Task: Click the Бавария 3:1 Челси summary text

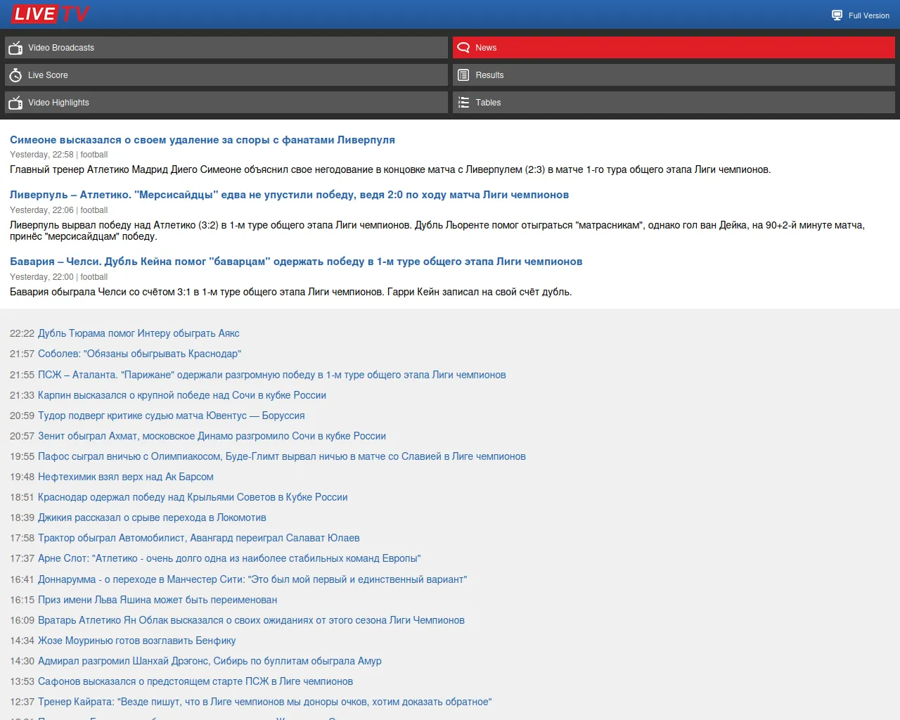Action: pos(291,292)
